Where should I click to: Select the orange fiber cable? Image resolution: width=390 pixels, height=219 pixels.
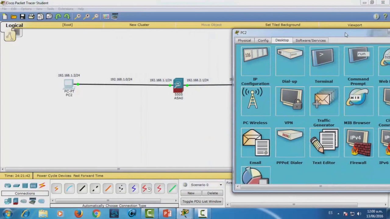[108, 189]
